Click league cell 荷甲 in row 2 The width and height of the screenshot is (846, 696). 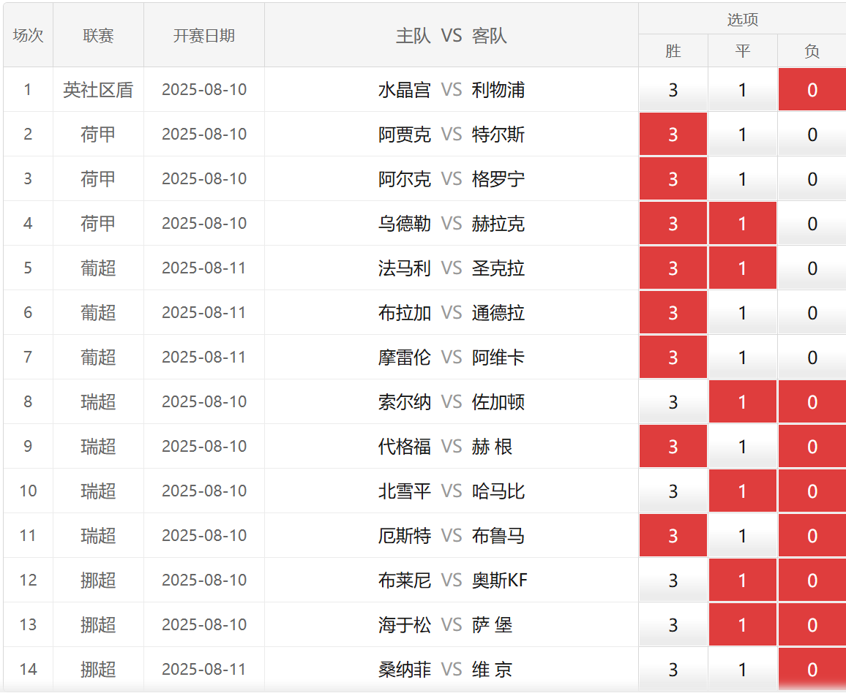tap(98, 135)
